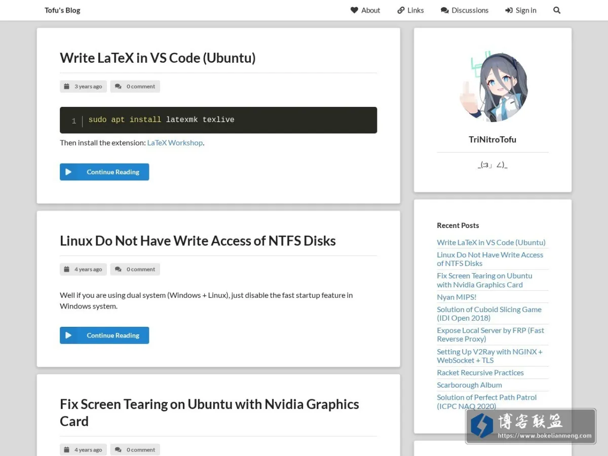Screen dimensions: 608x456
Task: Open "Solution of Perfect Path Patrol" recent post
Action: [x=487, y=402]
